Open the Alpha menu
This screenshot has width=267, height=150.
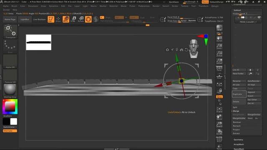click(5, 6)
